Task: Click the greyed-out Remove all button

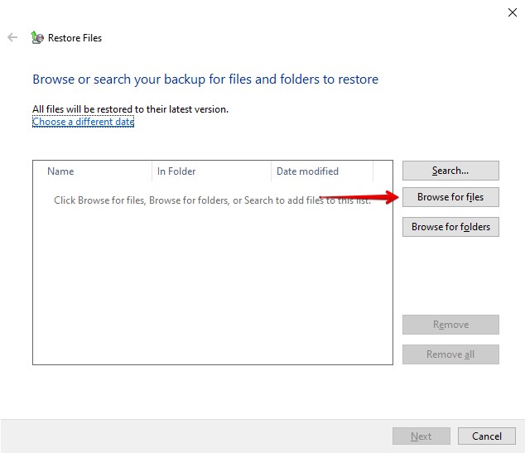Action: [x=450, y=354]
